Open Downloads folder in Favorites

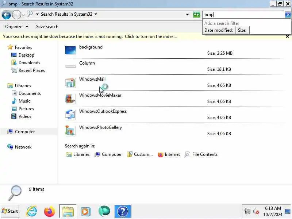29,63
